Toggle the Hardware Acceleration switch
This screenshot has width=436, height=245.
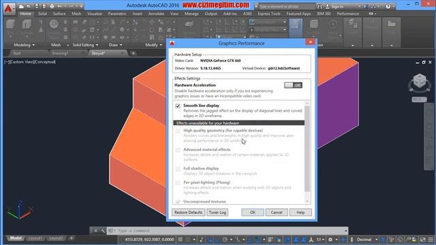click(293, 85)
